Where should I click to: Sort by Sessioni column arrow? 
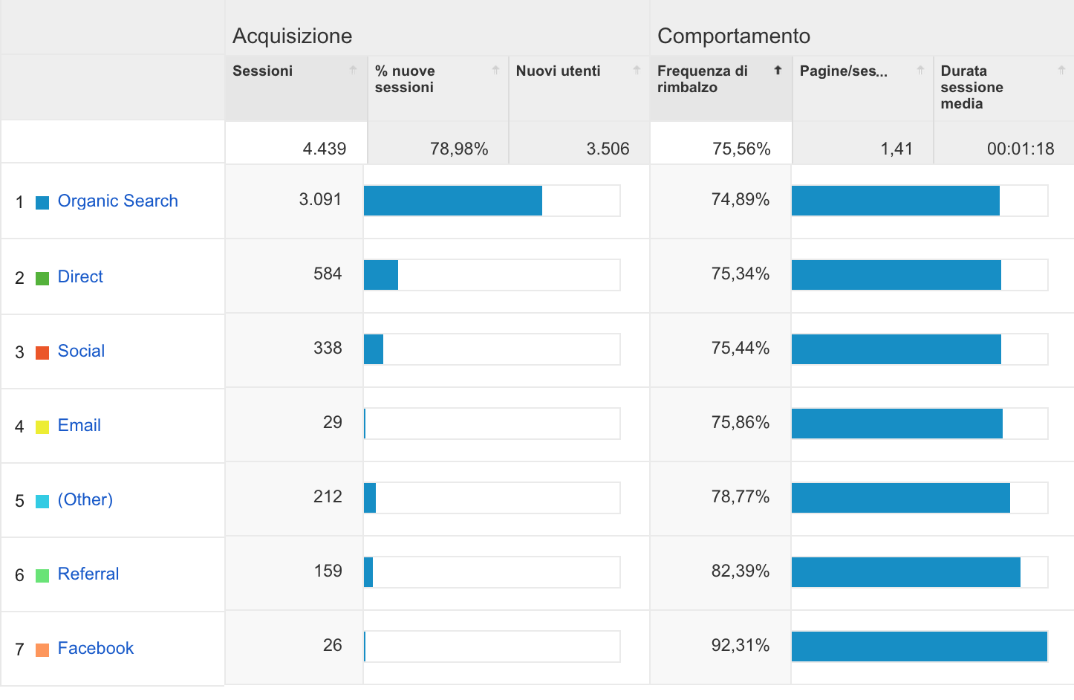coord(353,71)
